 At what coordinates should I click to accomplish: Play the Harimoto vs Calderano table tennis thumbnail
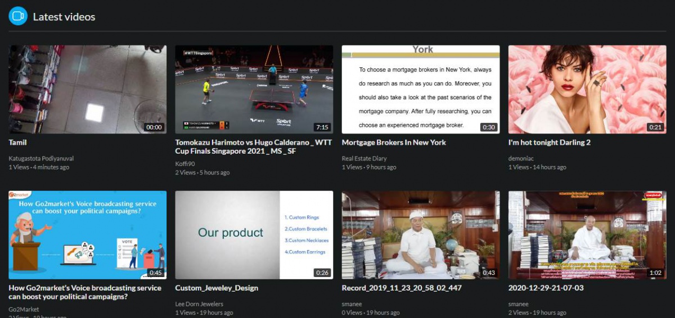click(x=254, y=89)
